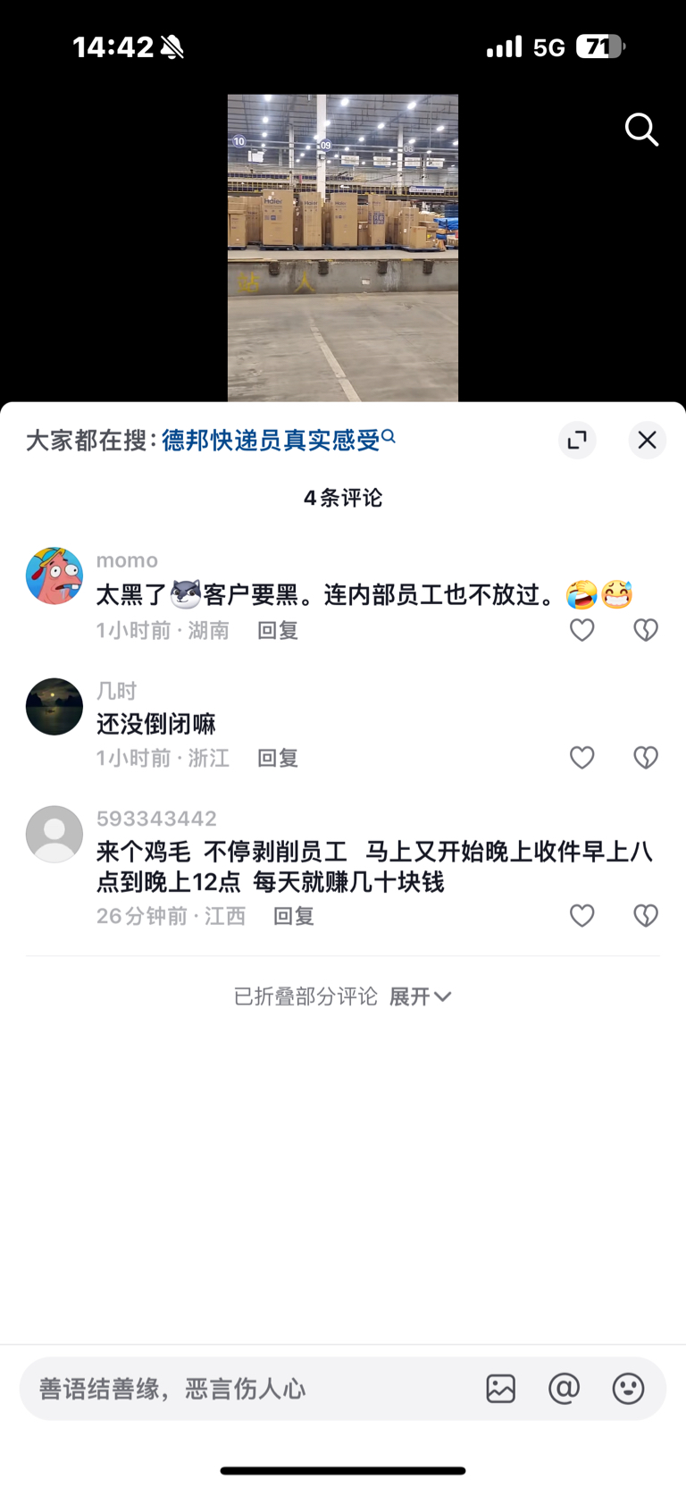This screenshot has height=1488, width=686.
Task: Tap the @ mention icon
Action: (565, 1388)
